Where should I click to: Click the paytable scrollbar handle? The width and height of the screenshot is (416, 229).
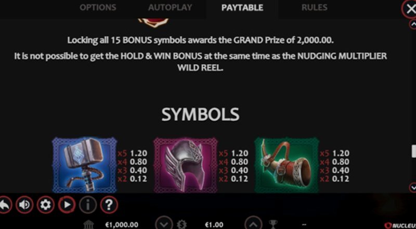point(414,151)
